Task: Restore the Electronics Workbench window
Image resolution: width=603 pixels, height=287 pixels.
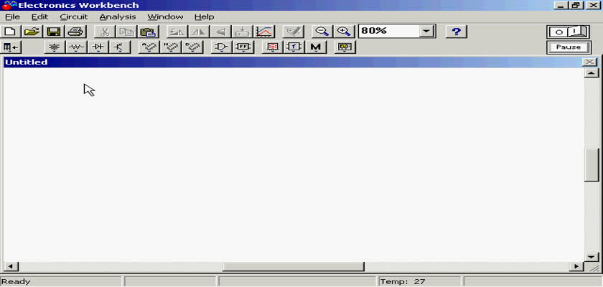Action: (575, 5)
